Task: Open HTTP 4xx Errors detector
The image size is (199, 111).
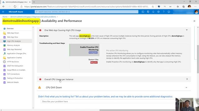Action: click(x=13, y=62)
